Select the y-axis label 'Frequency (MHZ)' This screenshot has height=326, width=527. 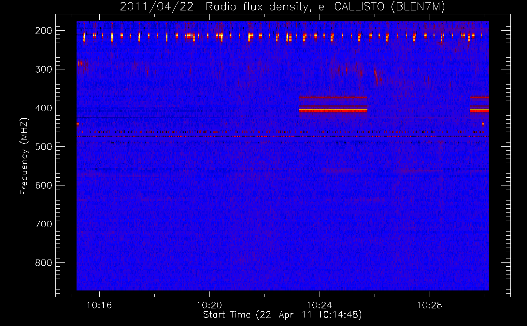(x=24, y=156)
